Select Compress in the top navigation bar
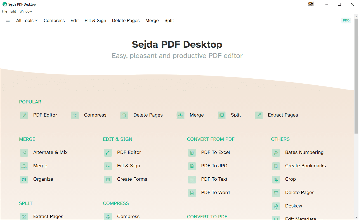Image resolution: width=359 pixels, height=220 pixels. click(x=54, y=21)
